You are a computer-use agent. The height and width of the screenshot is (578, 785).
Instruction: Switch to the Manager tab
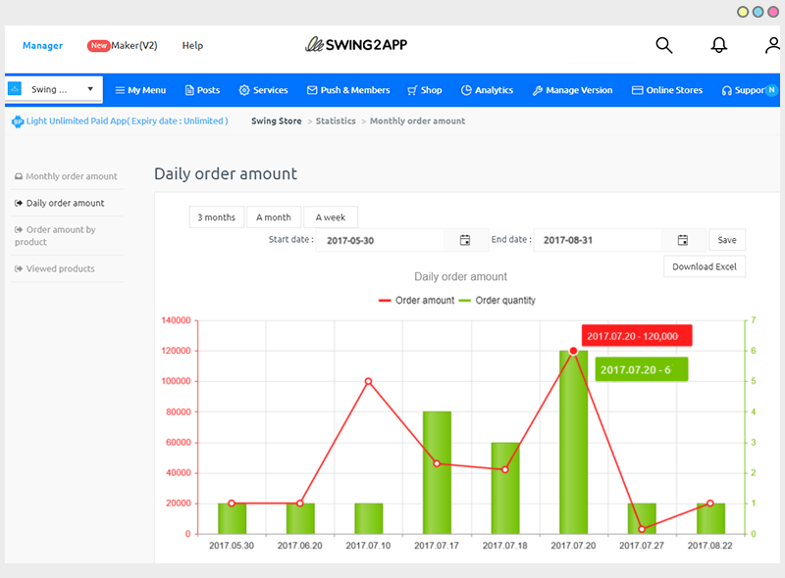[x=42, y=45]
